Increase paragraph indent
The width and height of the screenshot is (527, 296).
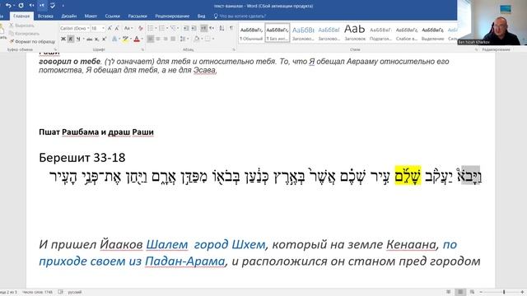194,28
